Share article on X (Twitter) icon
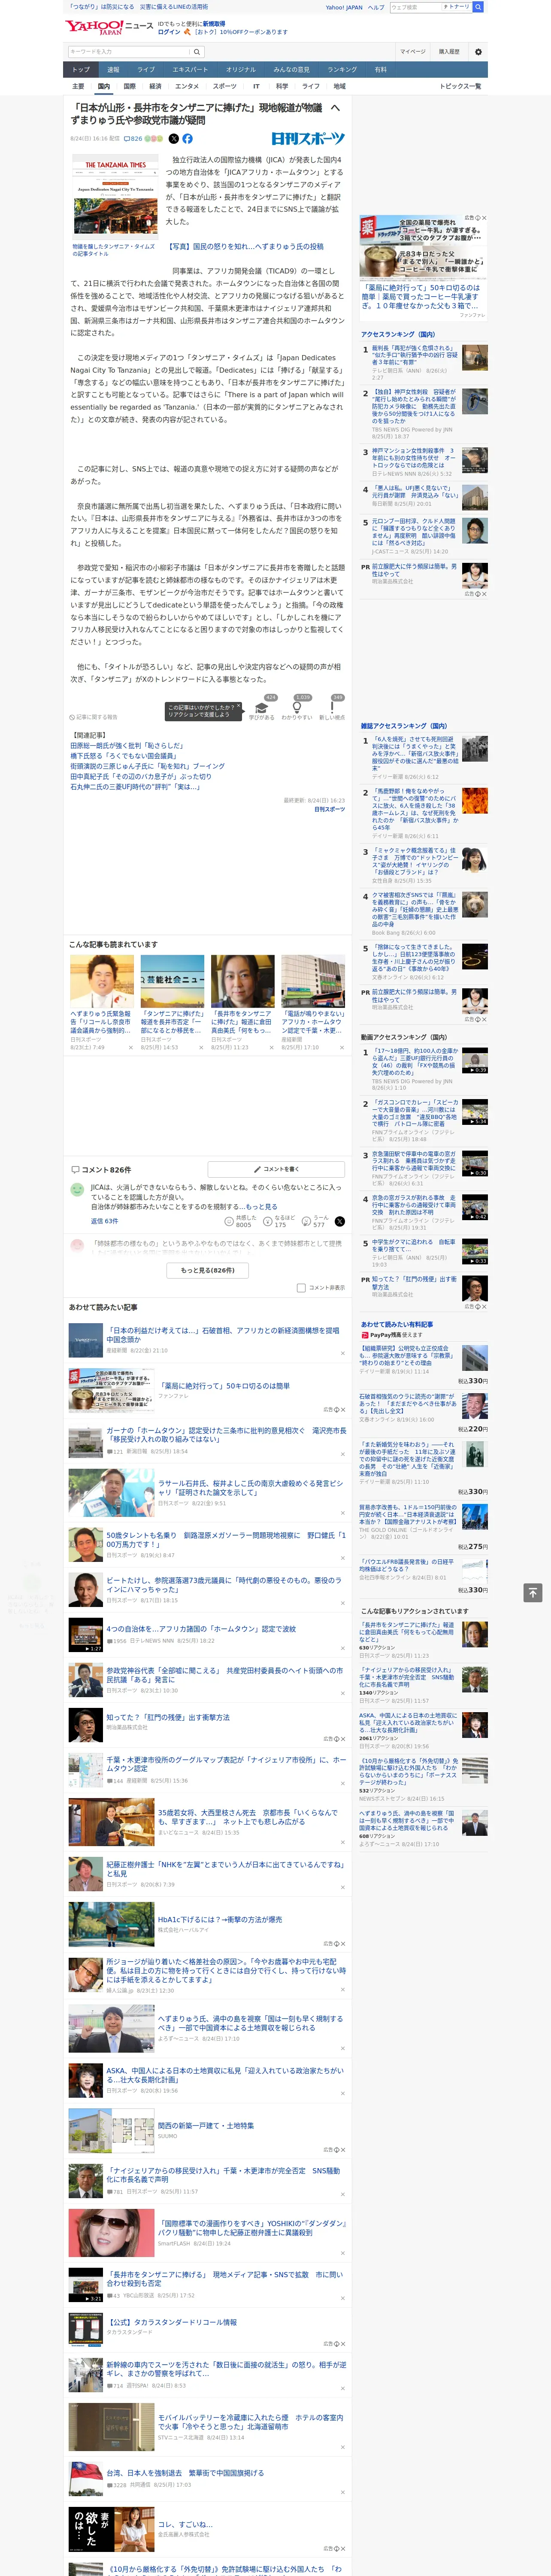The width and height of the screenshot is (551, 2576). click(x=173, y=139)
